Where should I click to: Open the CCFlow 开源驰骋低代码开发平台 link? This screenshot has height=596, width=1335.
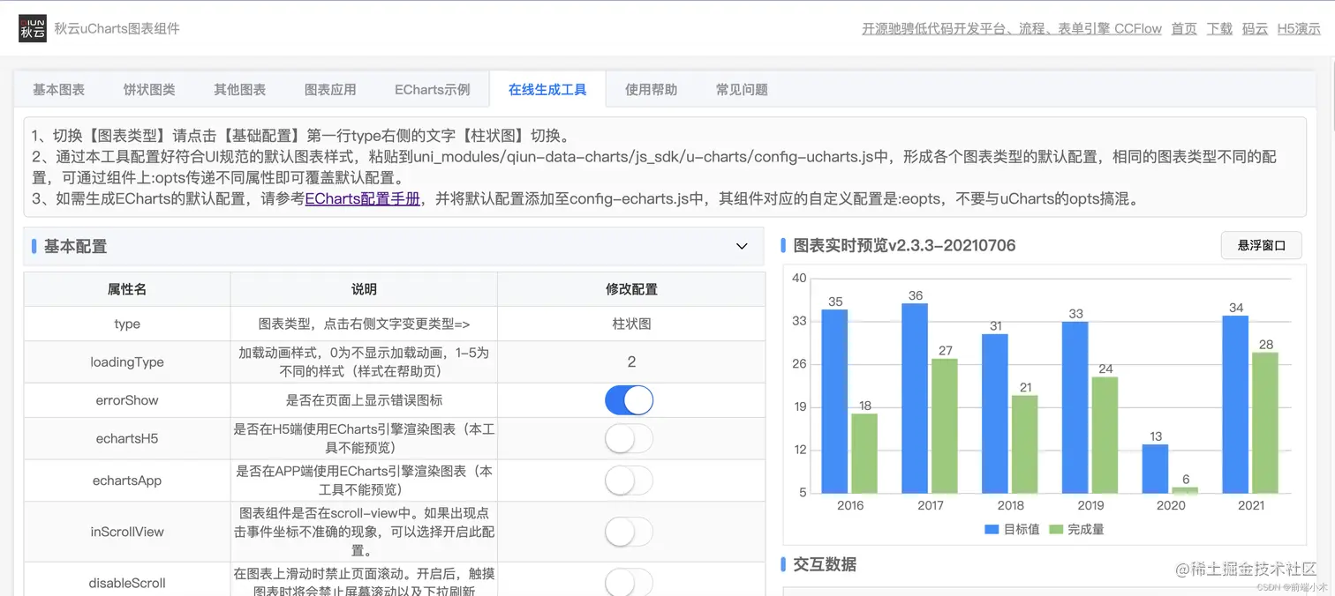tap(1012, 29)
